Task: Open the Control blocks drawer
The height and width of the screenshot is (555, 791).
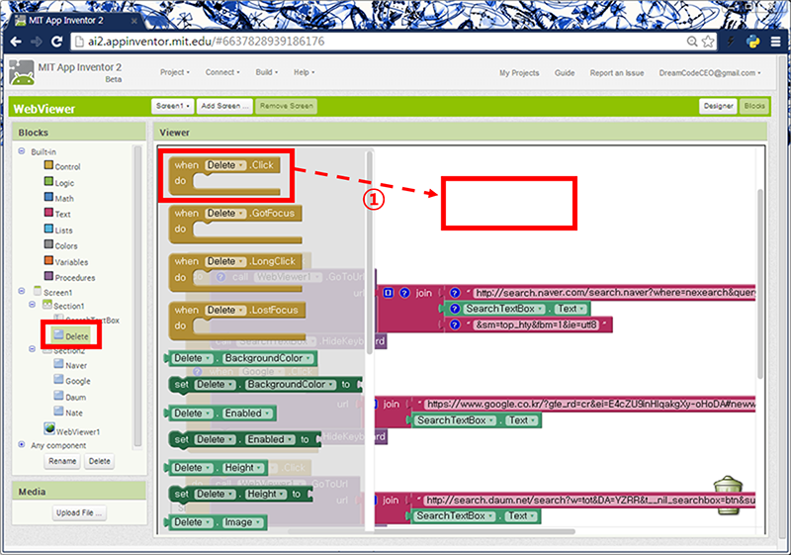Action: point(62,166)
